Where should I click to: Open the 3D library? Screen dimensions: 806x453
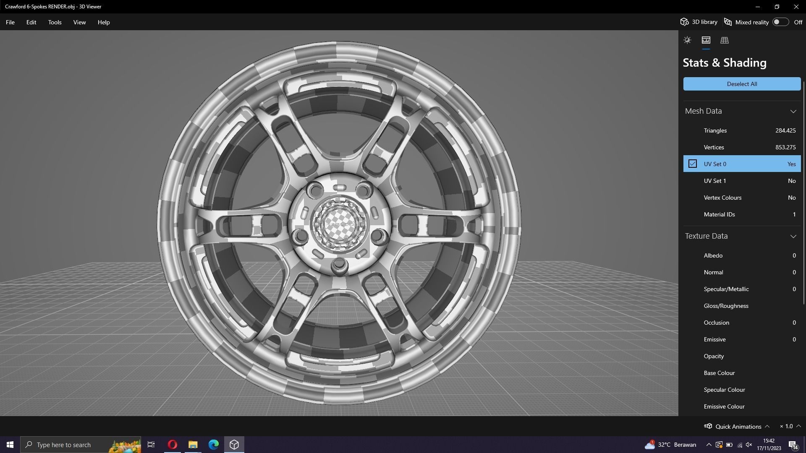point(699,22)
